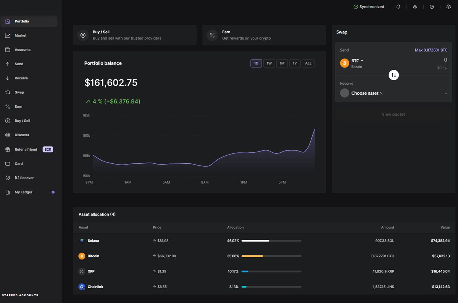Click the Market chart icon in sidebar
Image resolution: width=458 pixels, height=303 pixels.
pyautogui.click(x=8, y=35)
